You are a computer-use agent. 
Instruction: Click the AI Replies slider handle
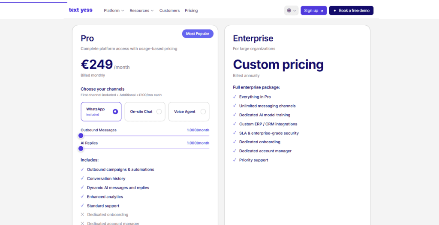click(81, 148)
